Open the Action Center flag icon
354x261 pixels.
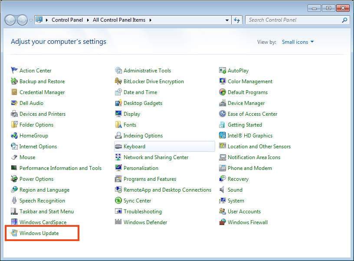click(x=14, y=71)
